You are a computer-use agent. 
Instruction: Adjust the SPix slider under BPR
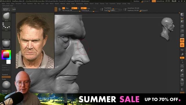(182, 18)
